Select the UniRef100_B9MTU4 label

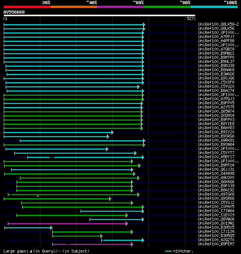[216, 165]
